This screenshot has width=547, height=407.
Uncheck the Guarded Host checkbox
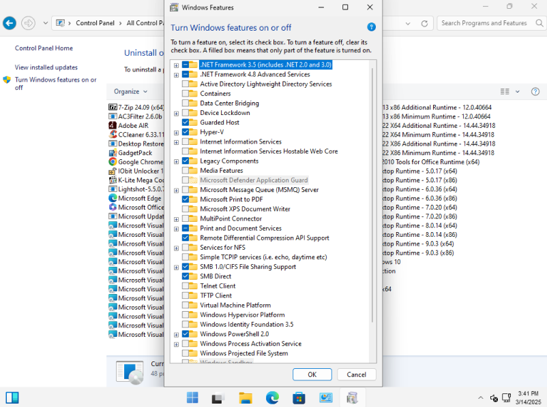click(x=186, y=123)
